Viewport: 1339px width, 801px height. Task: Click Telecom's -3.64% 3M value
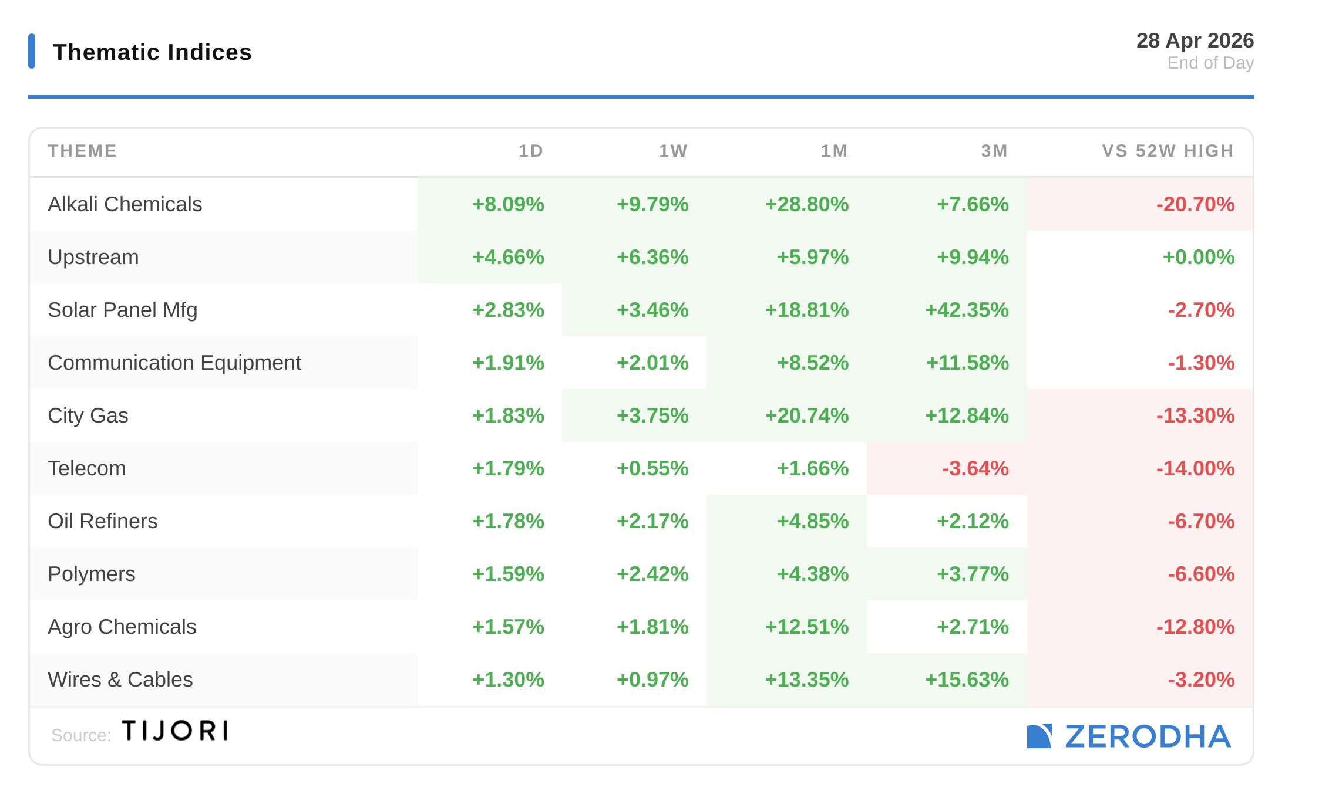point(975,468)
